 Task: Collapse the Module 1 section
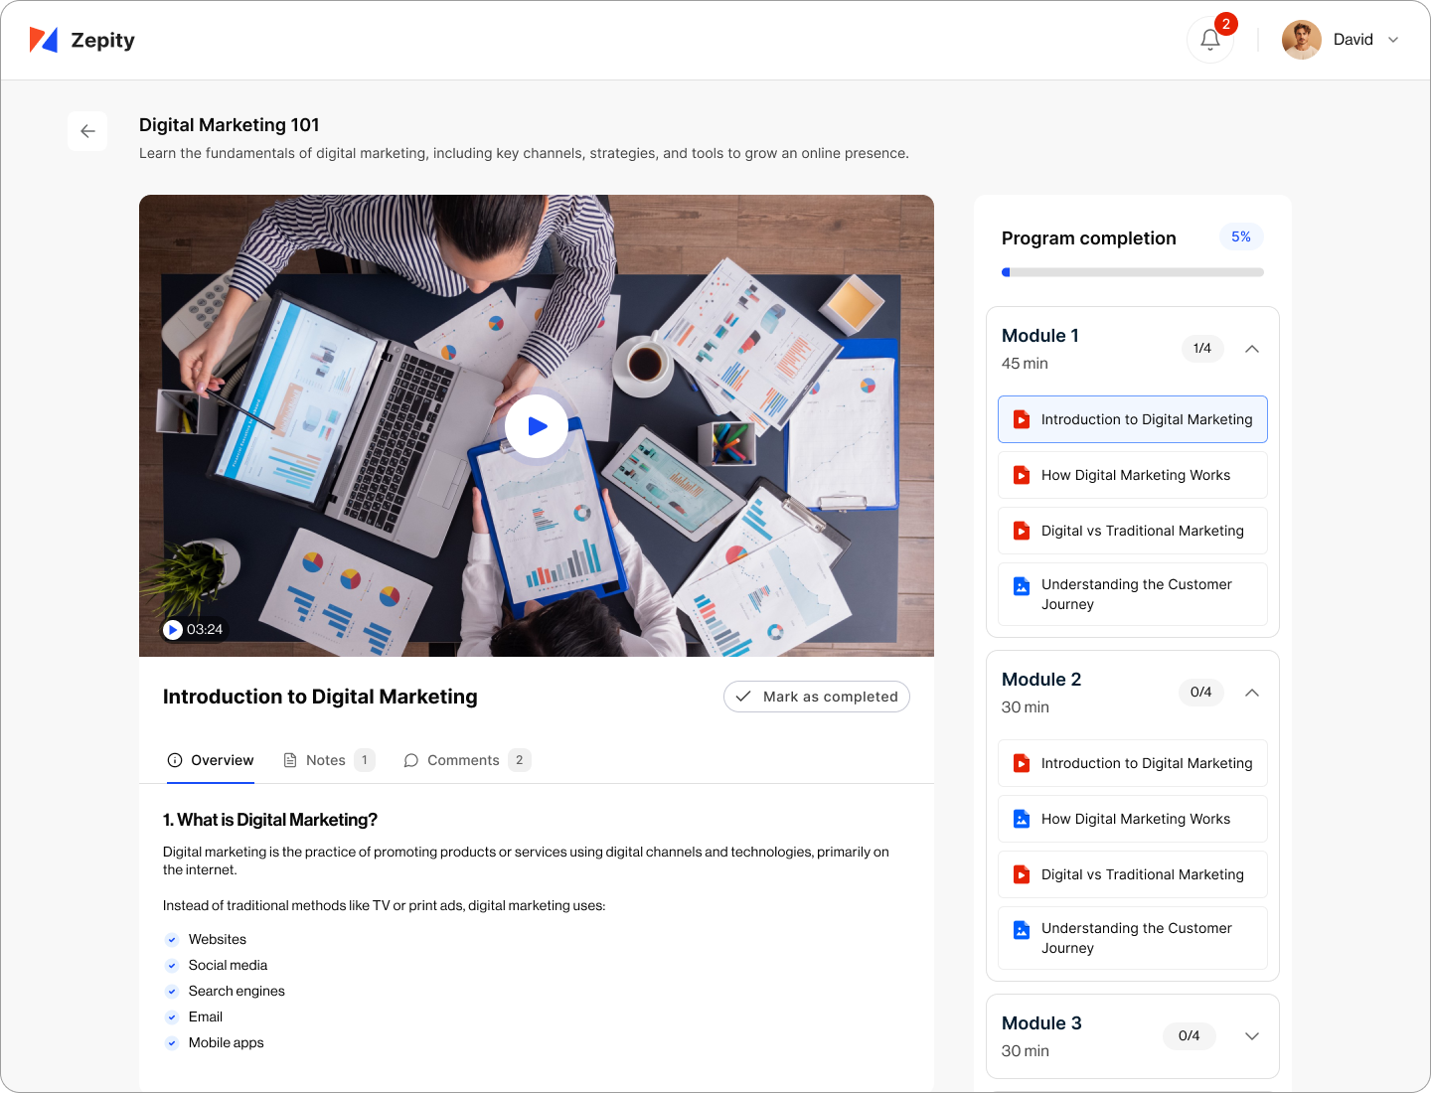(x=1252, y=349)
